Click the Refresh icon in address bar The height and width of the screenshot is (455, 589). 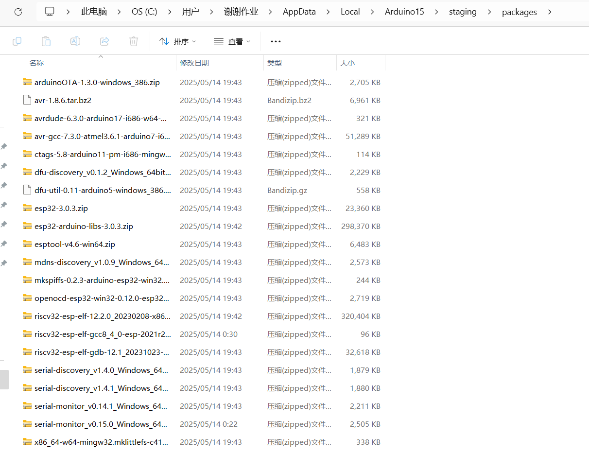click(x=18, y=12)
